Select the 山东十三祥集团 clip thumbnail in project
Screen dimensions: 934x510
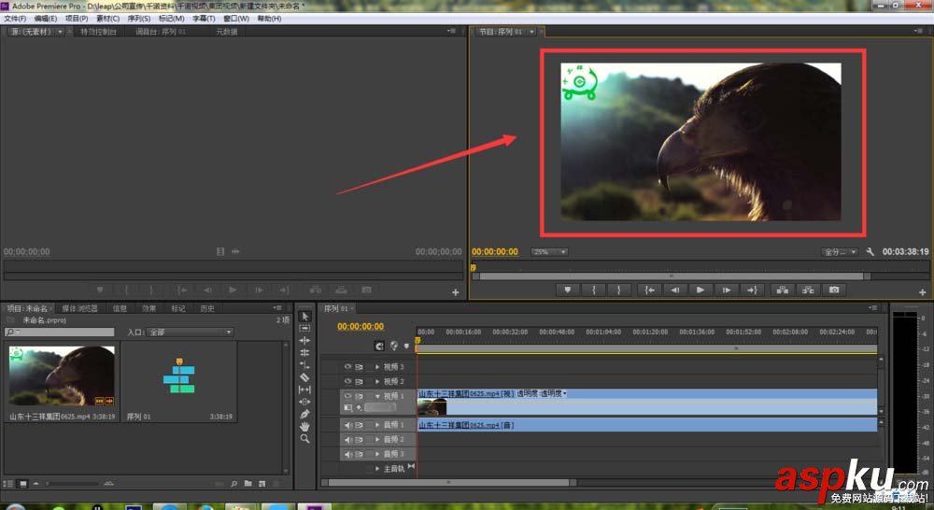62,375
